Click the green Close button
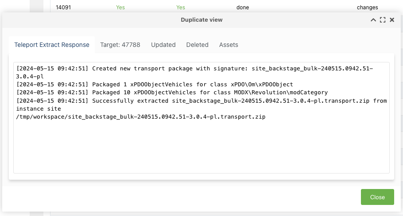The image size is (403, 216). [377, 197]
